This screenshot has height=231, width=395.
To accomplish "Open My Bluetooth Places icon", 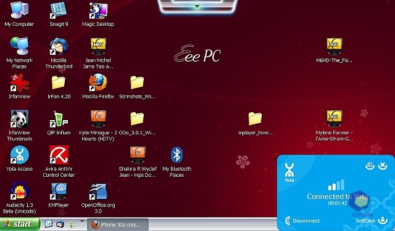I will (x=177, y=161).
